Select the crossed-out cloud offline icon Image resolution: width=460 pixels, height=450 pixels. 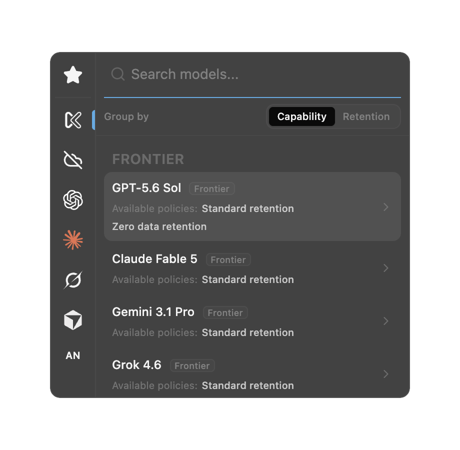[x=73, y=160]
